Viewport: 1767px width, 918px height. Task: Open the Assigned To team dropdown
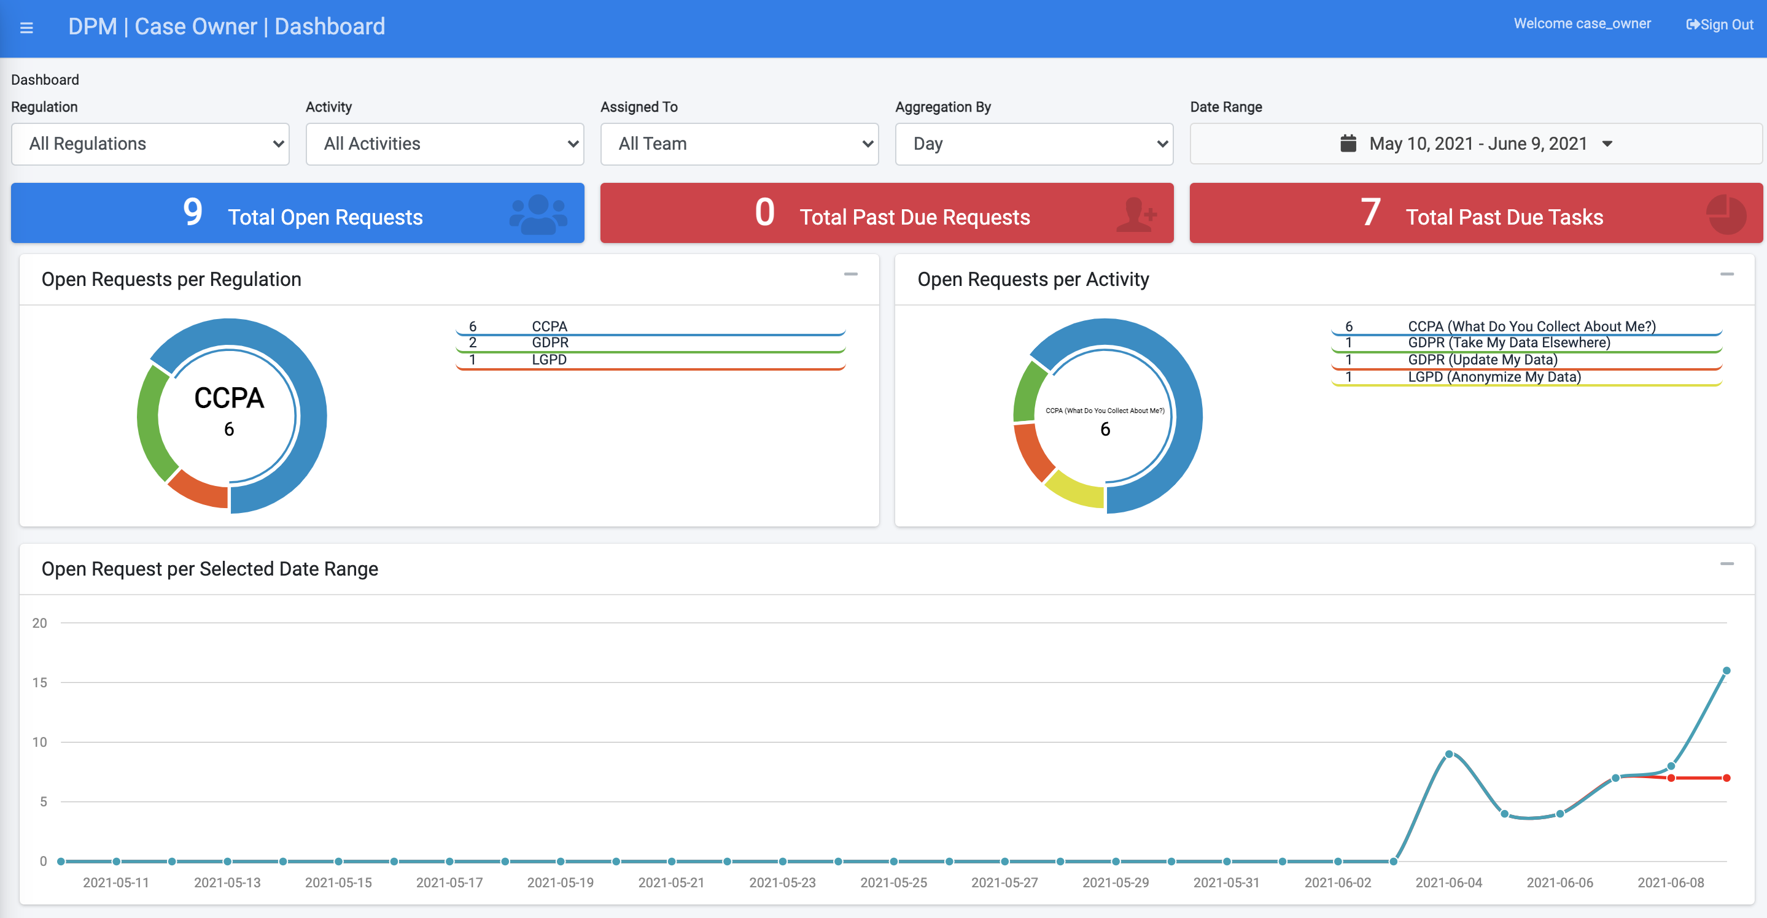click(x=739, y=144)
